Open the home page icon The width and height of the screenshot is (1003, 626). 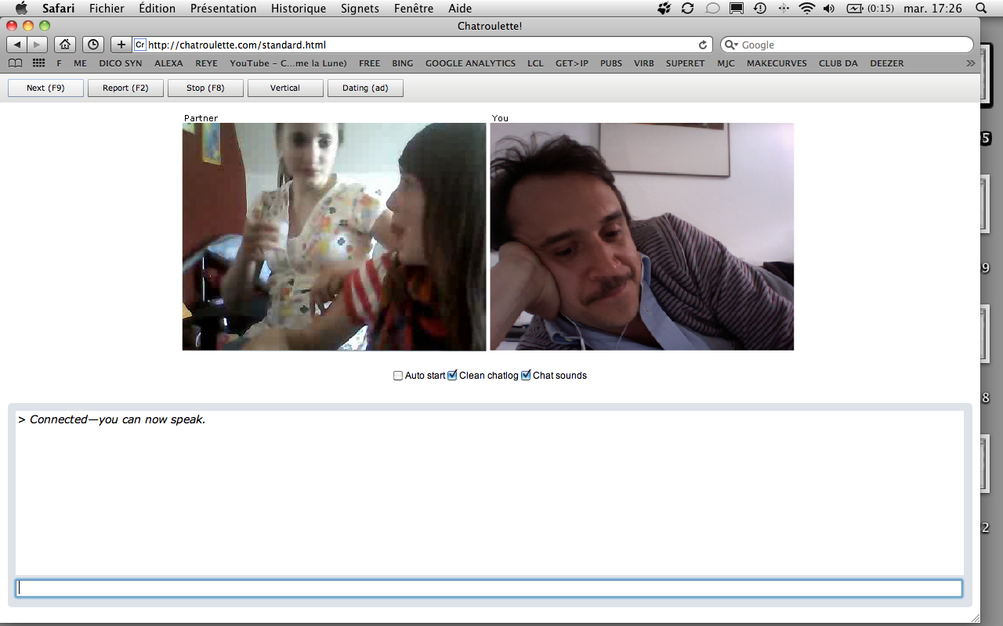tap(66, 45)
